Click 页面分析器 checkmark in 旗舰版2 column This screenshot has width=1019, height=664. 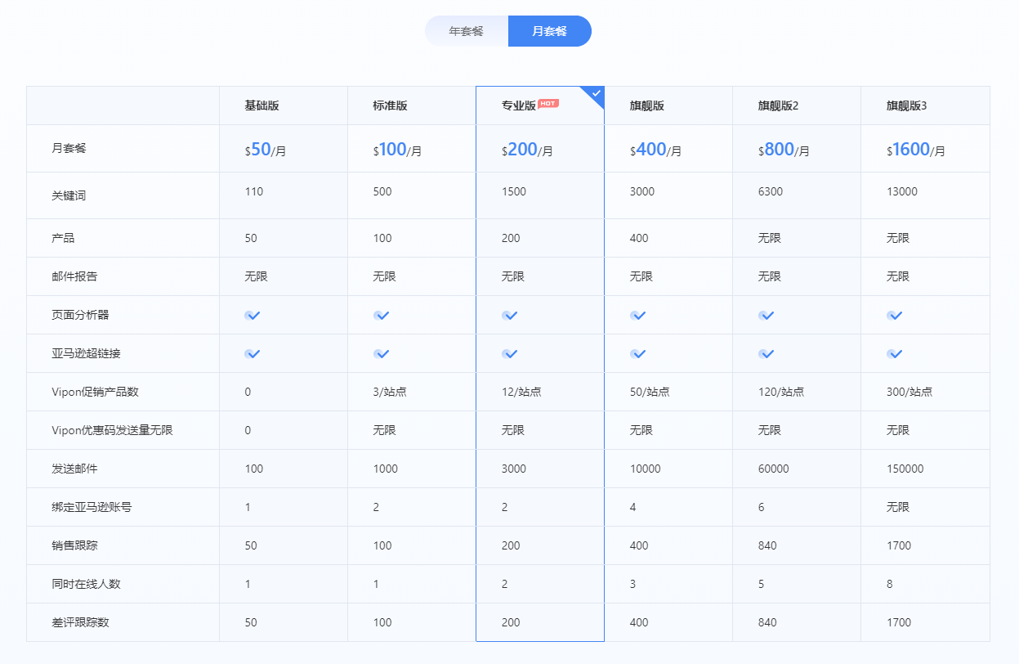tap(766, 316)
